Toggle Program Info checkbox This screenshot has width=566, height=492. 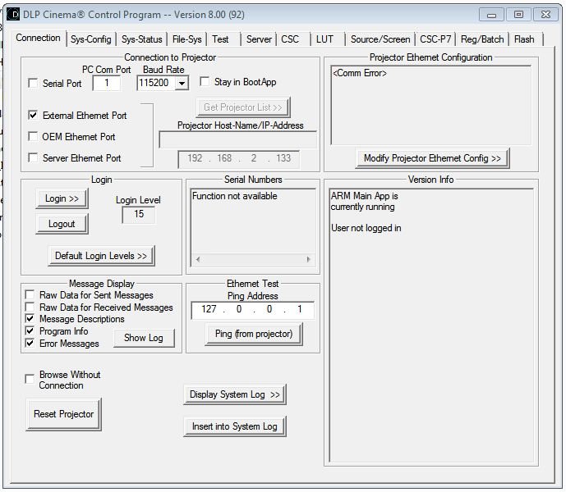click(30, 331)
